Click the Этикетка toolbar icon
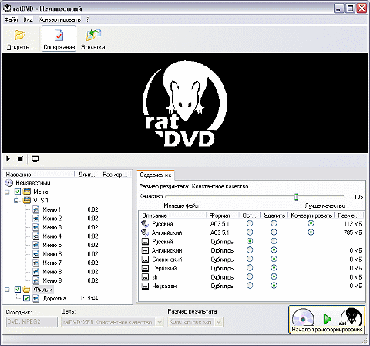Viewport: 370px width, 346px height. [x=93, y=35]
